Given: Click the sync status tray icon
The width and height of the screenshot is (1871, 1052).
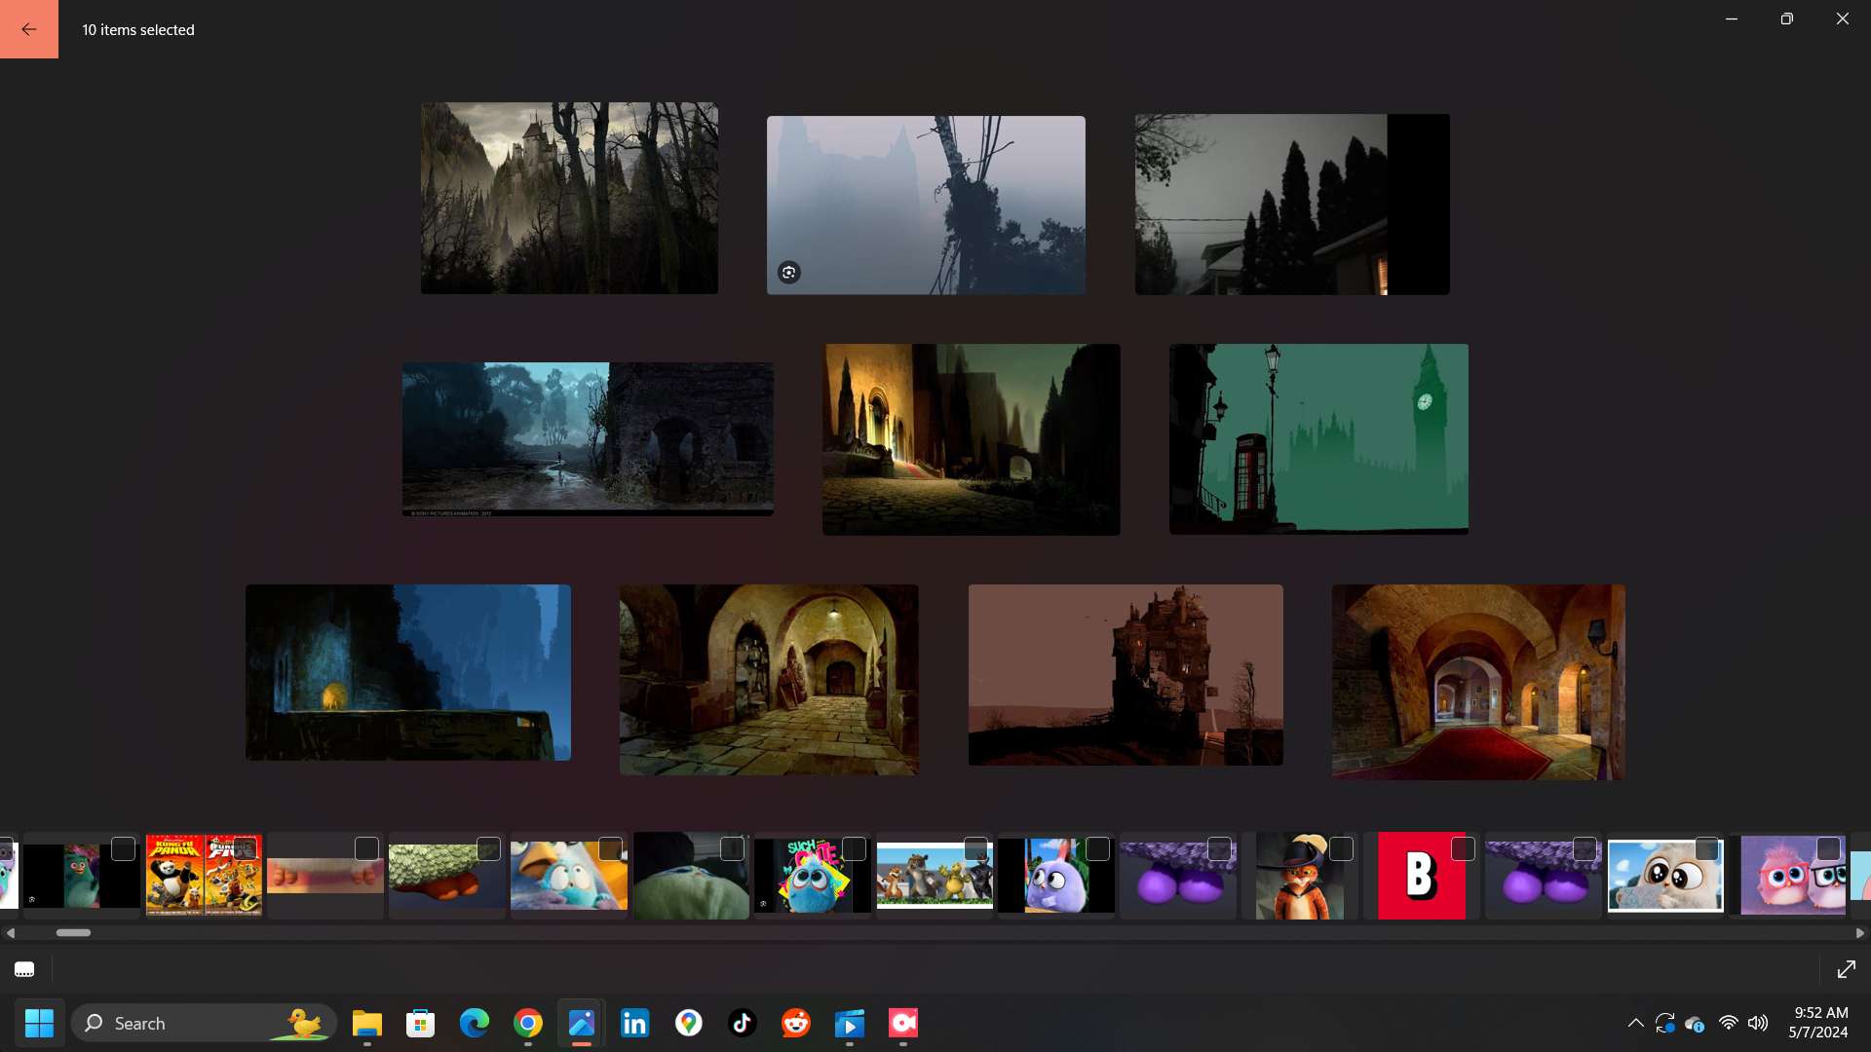Looking at the screenshot, I should click(x=1665, y=1023).
